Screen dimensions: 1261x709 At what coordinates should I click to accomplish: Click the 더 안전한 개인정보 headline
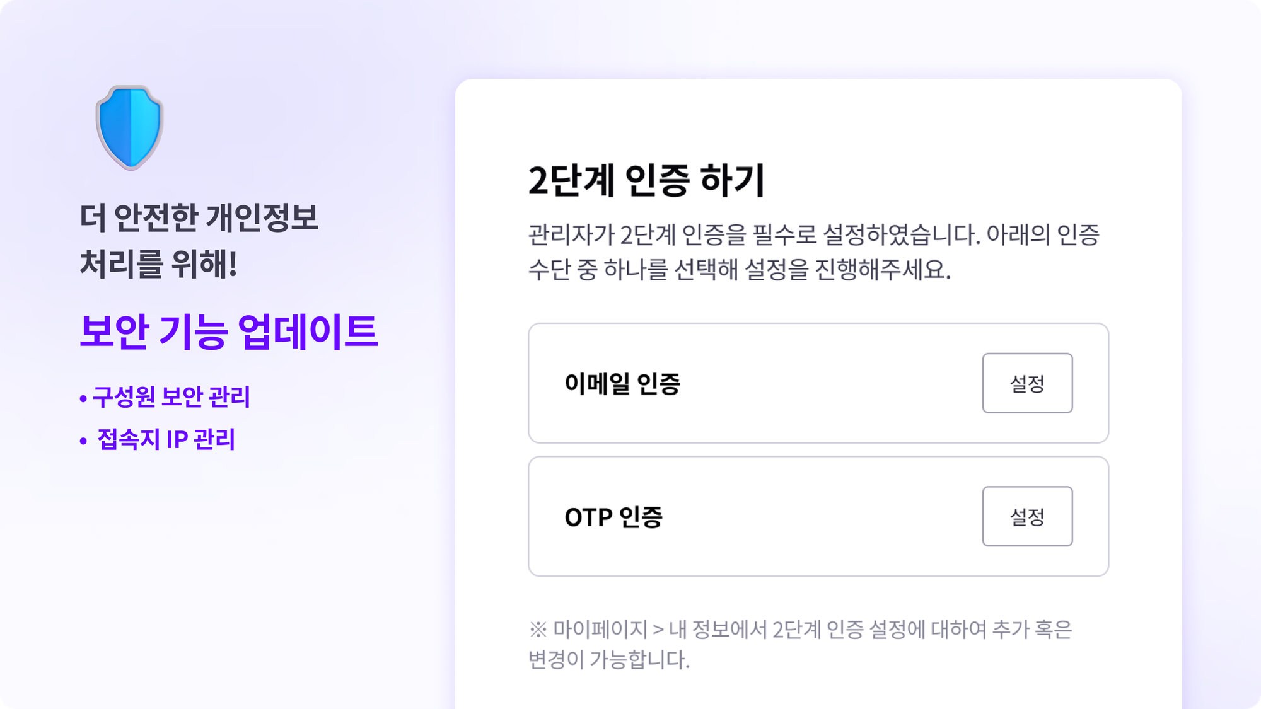(x=199, y=217)
